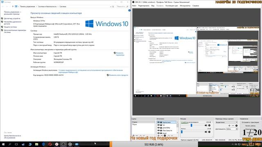Switch to OBS Studio on the taskbar
Viewport: 262px width, 147px height.
coord(63,144)
